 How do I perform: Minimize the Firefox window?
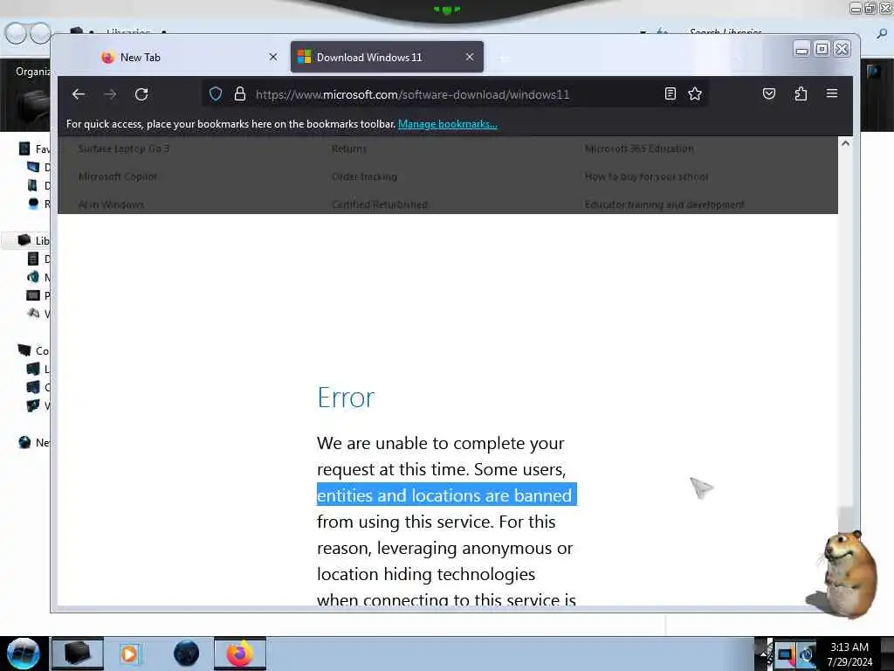801,49
